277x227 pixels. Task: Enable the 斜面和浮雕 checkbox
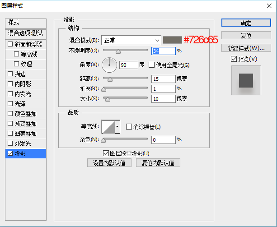(10, 44)
